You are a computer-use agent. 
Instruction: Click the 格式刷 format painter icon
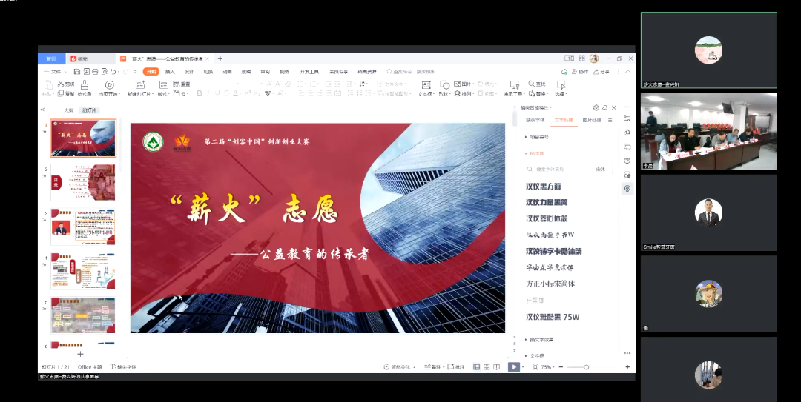click(85, 84)
